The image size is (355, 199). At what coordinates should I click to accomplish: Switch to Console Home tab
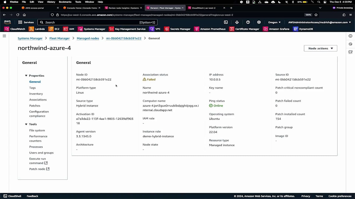coord(82,8)
